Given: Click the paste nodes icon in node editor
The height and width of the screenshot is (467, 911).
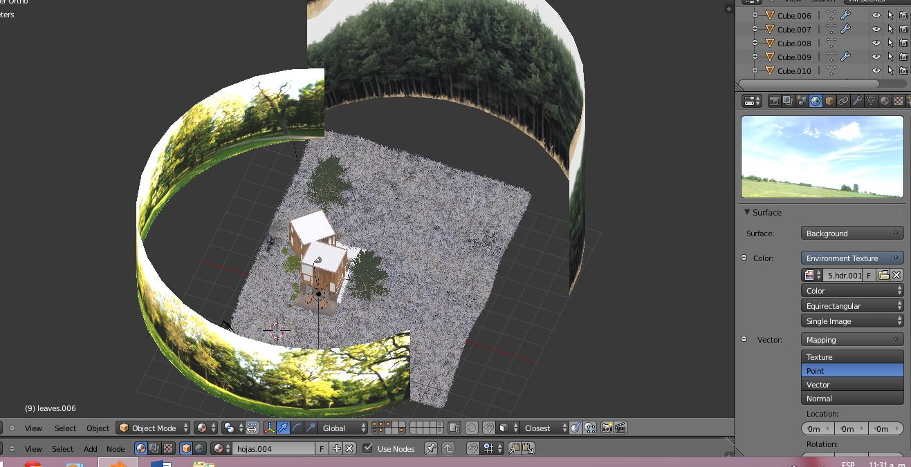Looking at the screenshot, I should click(528, 448).
